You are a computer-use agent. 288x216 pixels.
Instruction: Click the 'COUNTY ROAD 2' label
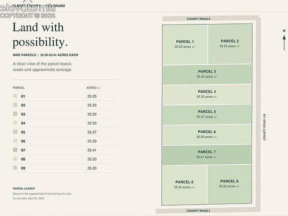[198, 210]
